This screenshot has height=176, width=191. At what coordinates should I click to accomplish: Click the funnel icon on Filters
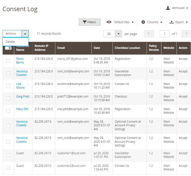(x=84, y=22)
